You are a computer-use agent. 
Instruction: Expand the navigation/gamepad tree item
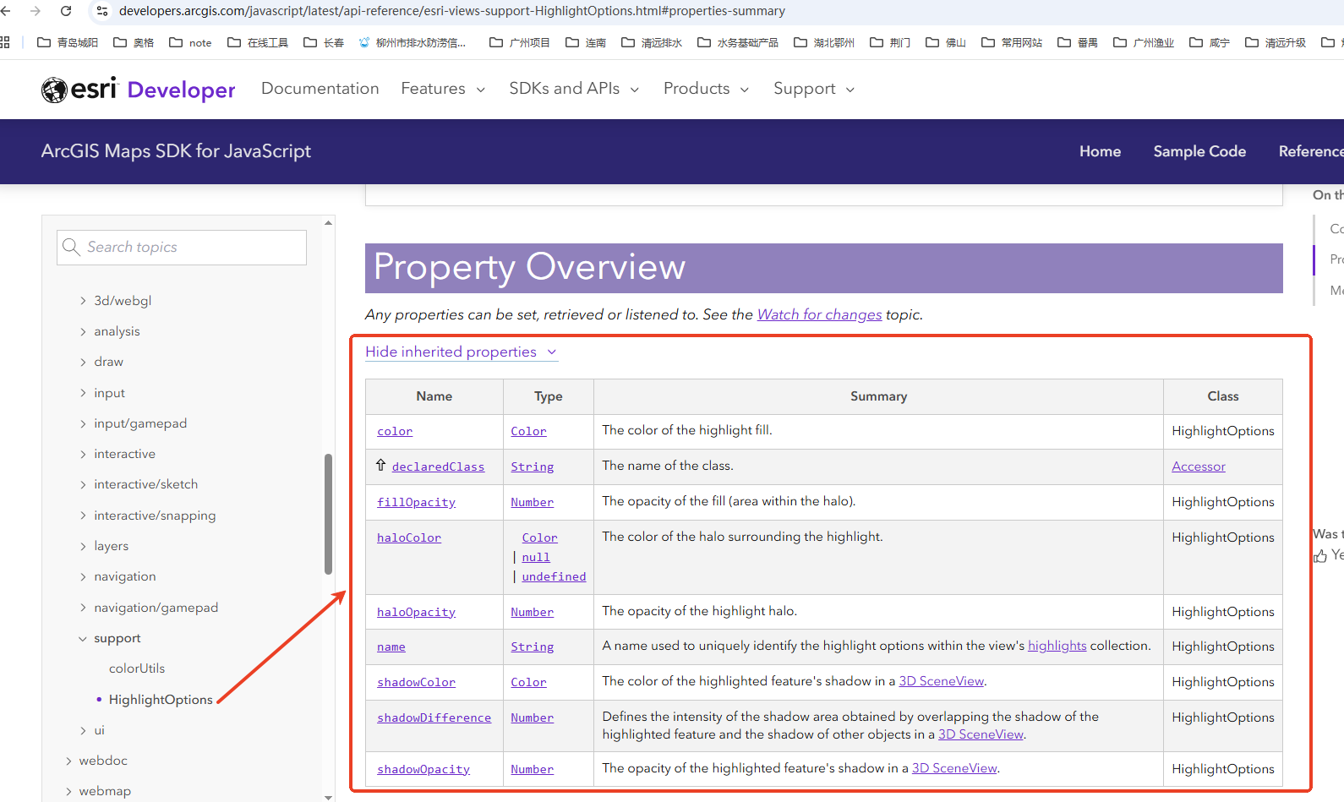tap(83, 608)
